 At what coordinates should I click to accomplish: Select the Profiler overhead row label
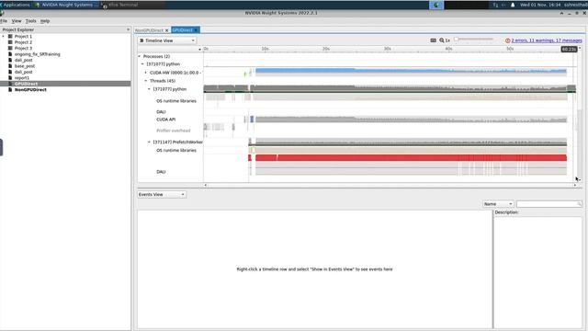pos(174,131)
